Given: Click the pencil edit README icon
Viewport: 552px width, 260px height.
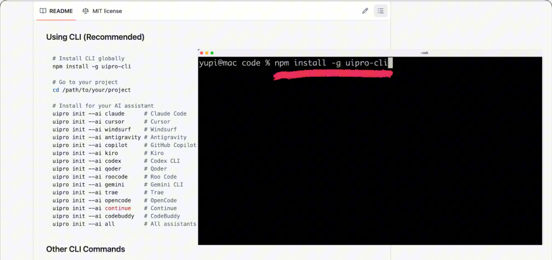Looking at the screenshot, I should tap(365, 11).
